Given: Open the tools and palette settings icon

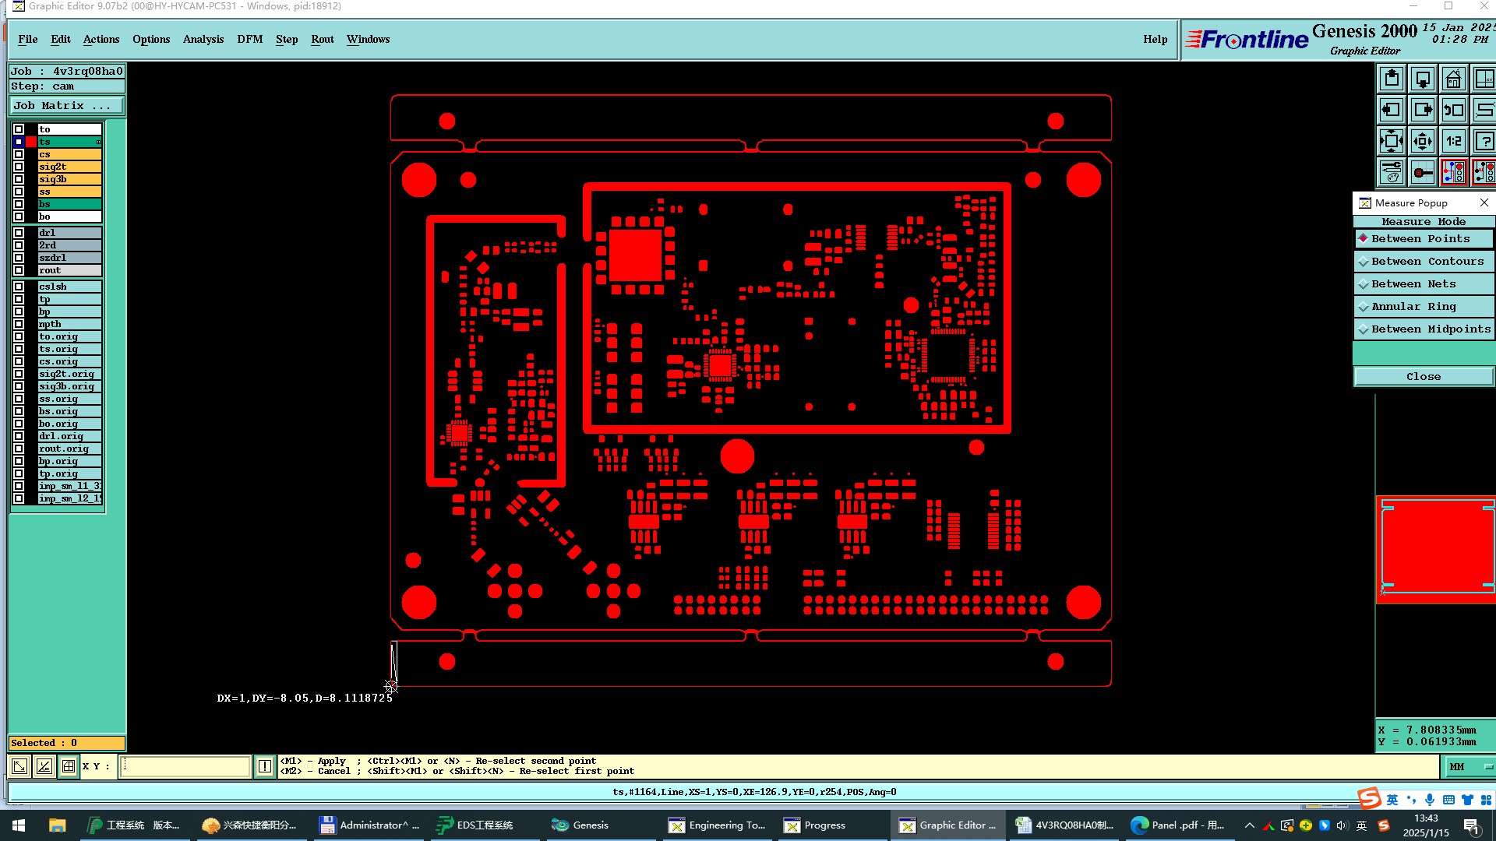Looking at the screenshot, I should [x=1392, y=172].
